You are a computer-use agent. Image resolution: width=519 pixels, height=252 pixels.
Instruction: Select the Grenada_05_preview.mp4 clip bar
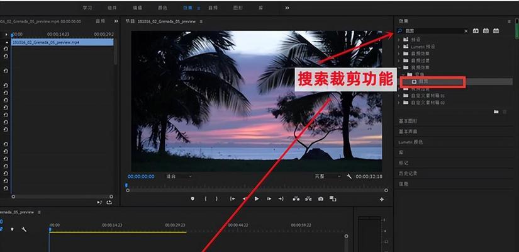coord(62,42)
